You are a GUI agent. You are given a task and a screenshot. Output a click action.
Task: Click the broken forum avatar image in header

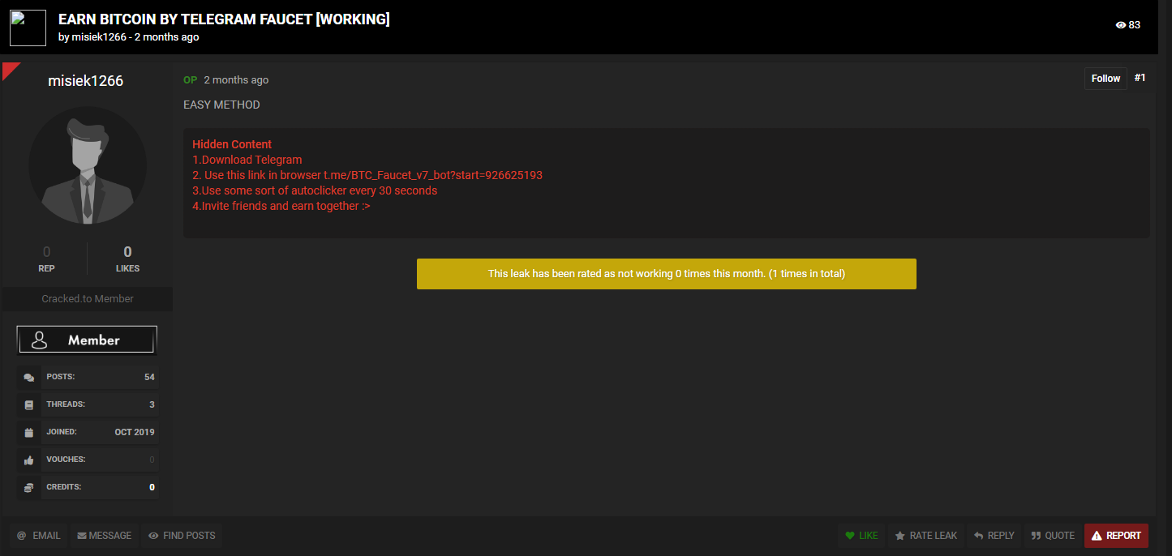[28, 28]
